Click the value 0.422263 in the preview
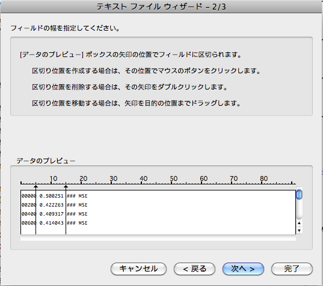 51,205
